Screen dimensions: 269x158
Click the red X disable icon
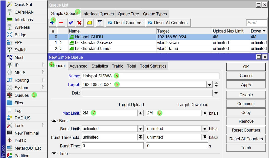pyautogui.click(x=79, y=23)
